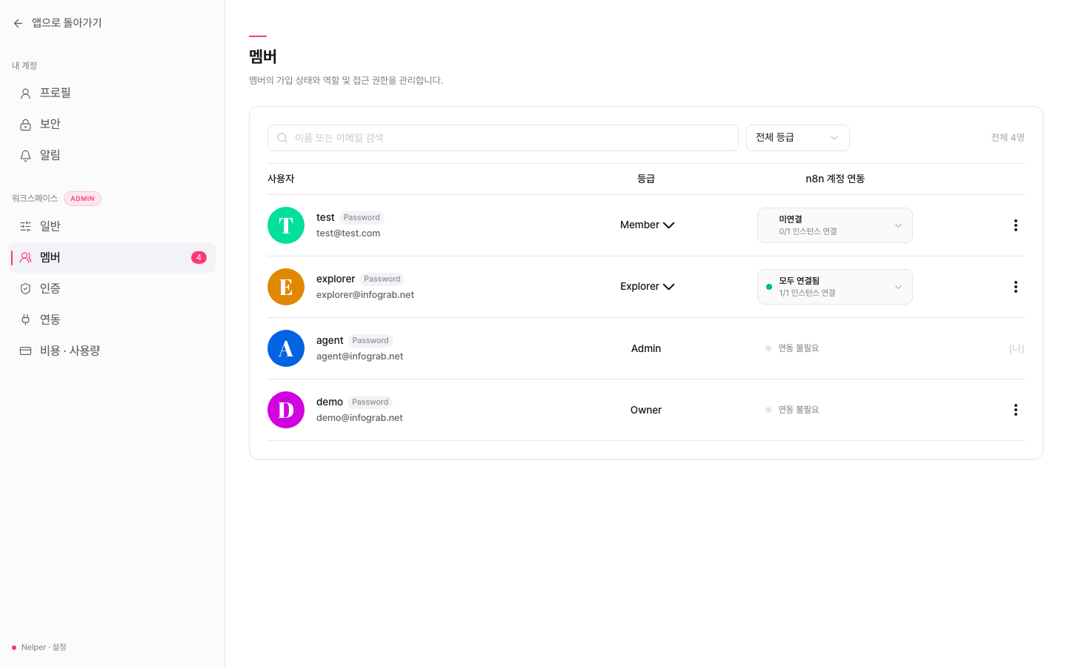This screenshot has height=667, width=1067.
Task: Click the 사용자 column header
Action: [x=281, y=179]
